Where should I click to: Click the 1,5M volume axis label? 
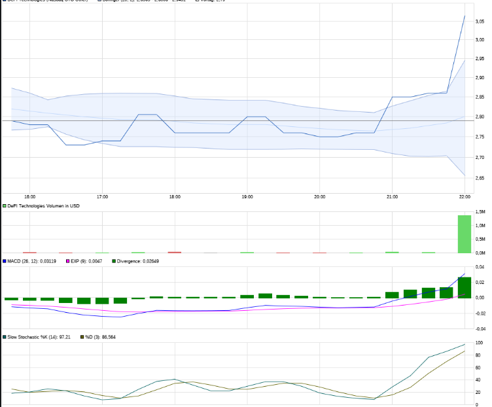480,213
